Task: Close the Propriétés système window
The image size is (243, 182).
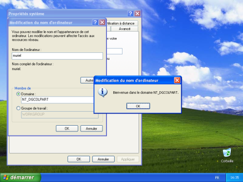Action: point(138,14)
